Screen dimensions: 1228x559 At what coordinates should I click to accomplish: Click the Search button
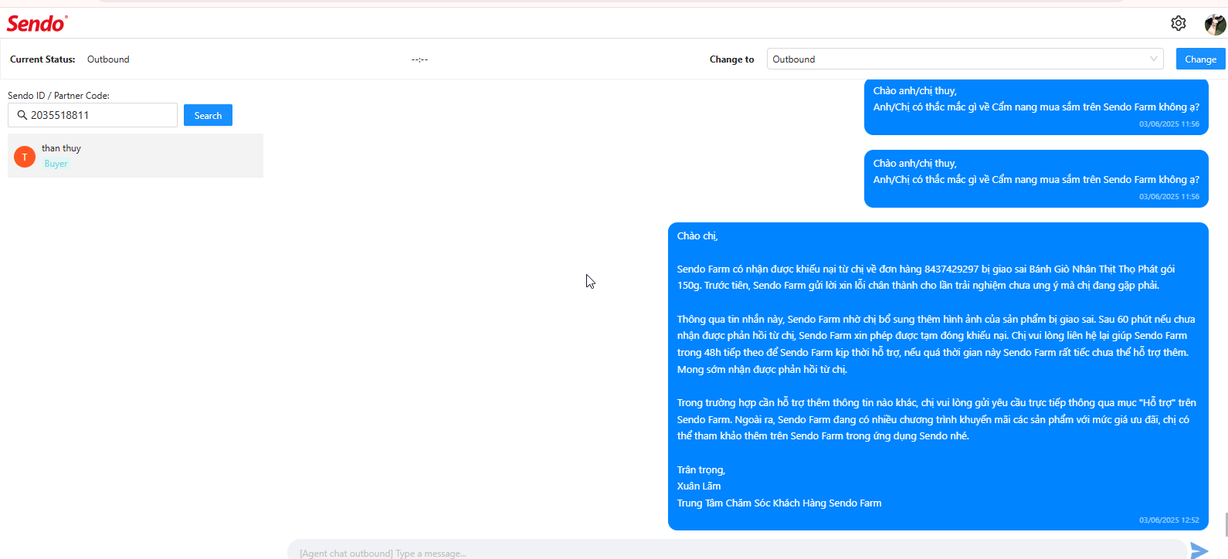click(x=208, y=115)
